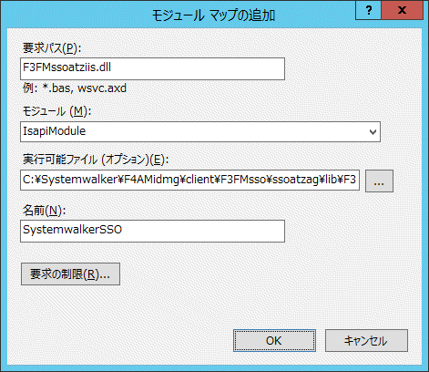Open the モジュール dropdown arrow
Screen dimensions: 429x372
coord(373,132)
